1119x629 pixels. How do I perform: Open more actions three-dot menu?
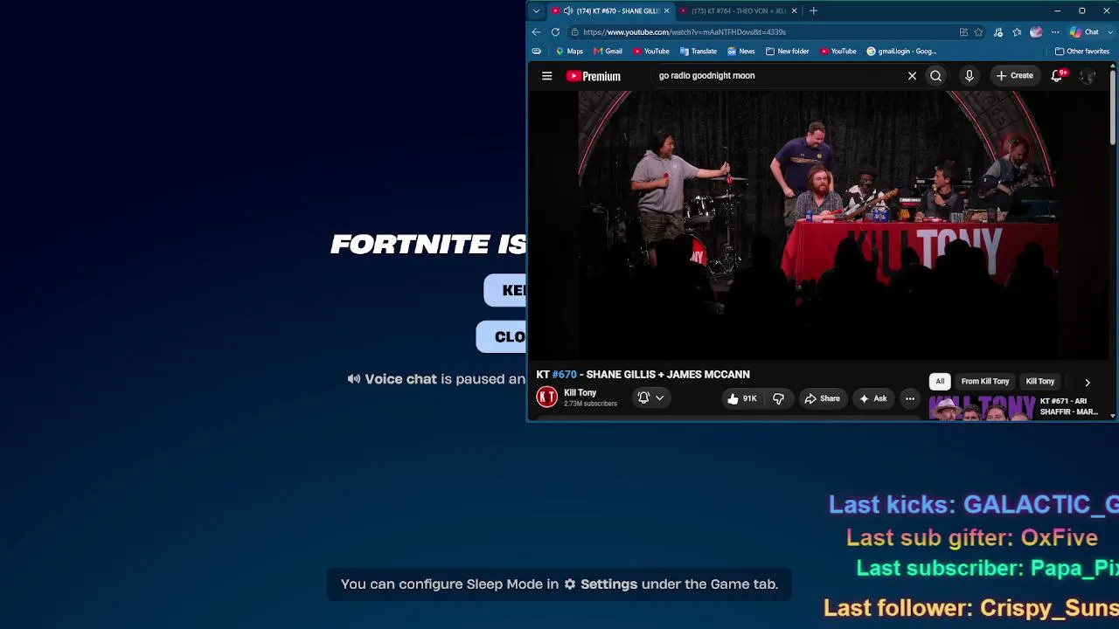click(x=910, y=398)
